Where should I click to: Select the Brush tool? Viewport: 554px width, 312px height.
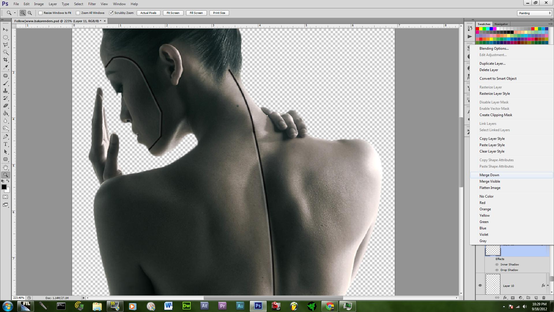[5, 83]
